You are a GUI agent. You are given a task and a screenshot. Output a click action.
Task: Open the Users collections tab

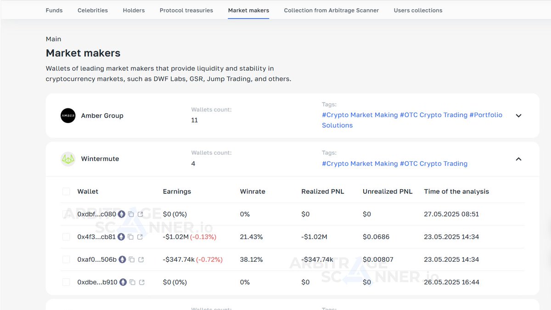pyautogui.click(x=418, y=10)
